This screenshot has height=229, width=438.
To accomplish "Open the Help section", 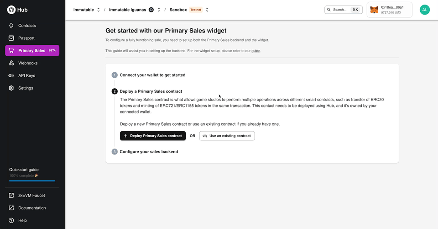I will tap(22, 220).
